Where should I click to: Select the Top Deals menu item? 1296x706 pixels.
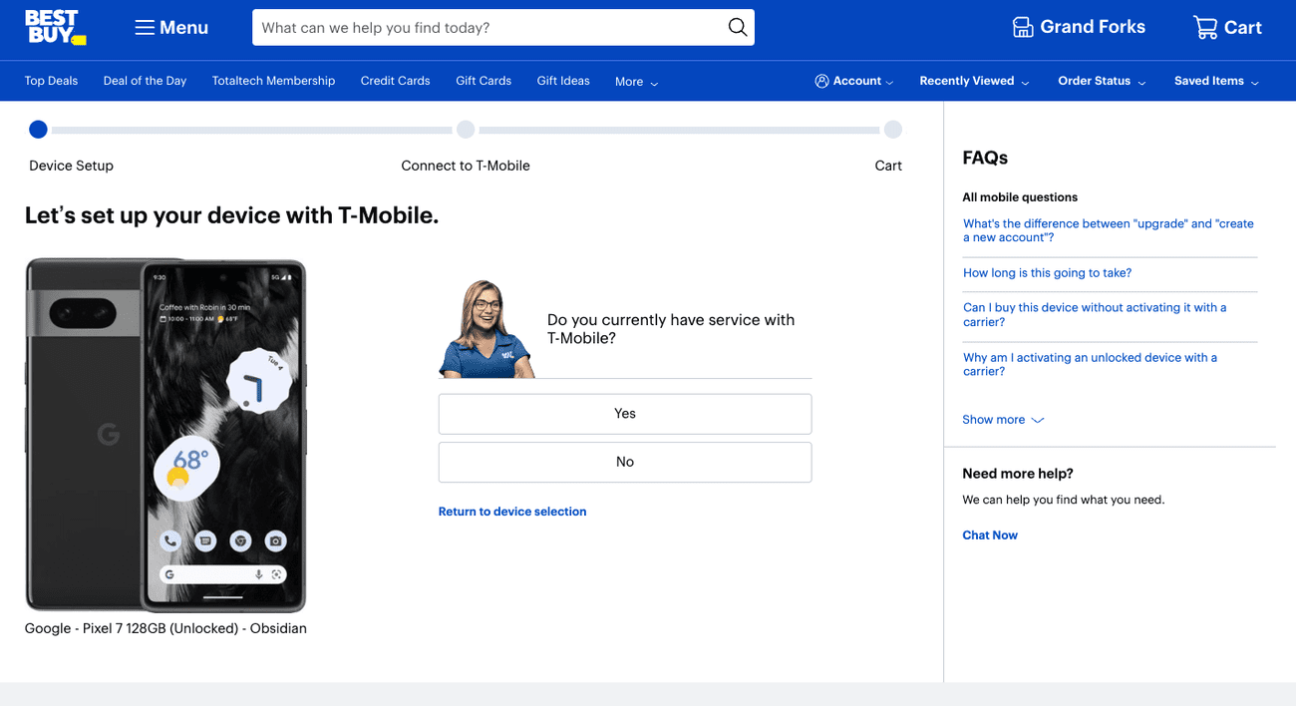(51, 81)
